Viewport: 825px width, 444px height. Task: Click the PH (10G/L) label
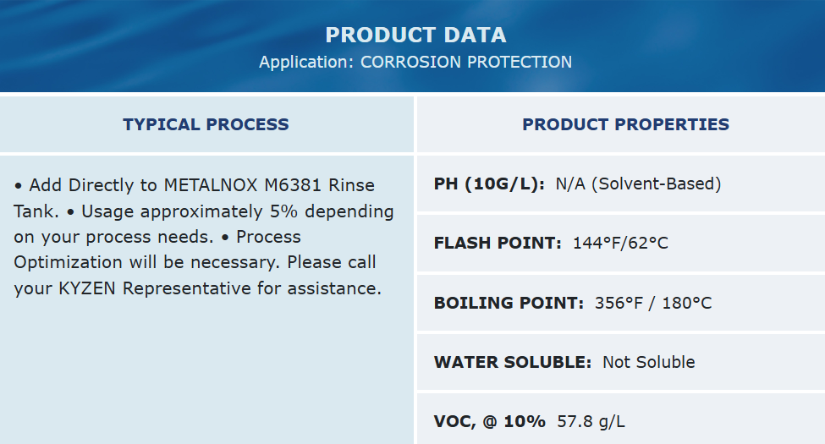[489, 184]
